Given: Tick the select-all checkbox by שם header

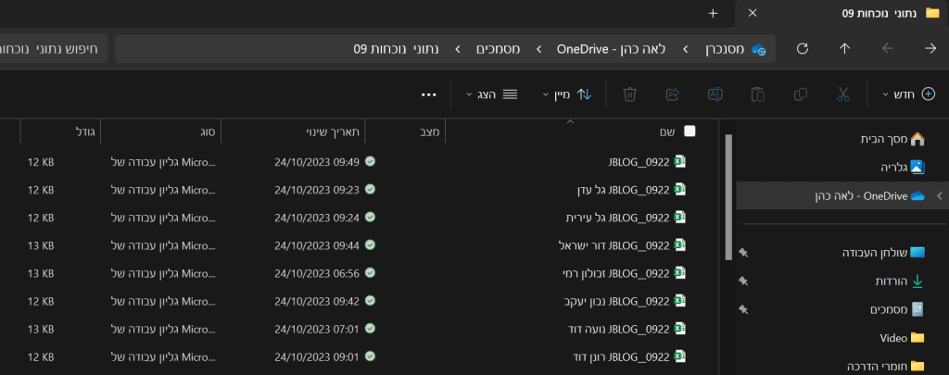Looking at the screenshot, I should pyautogui.click(x=690, y=131).
